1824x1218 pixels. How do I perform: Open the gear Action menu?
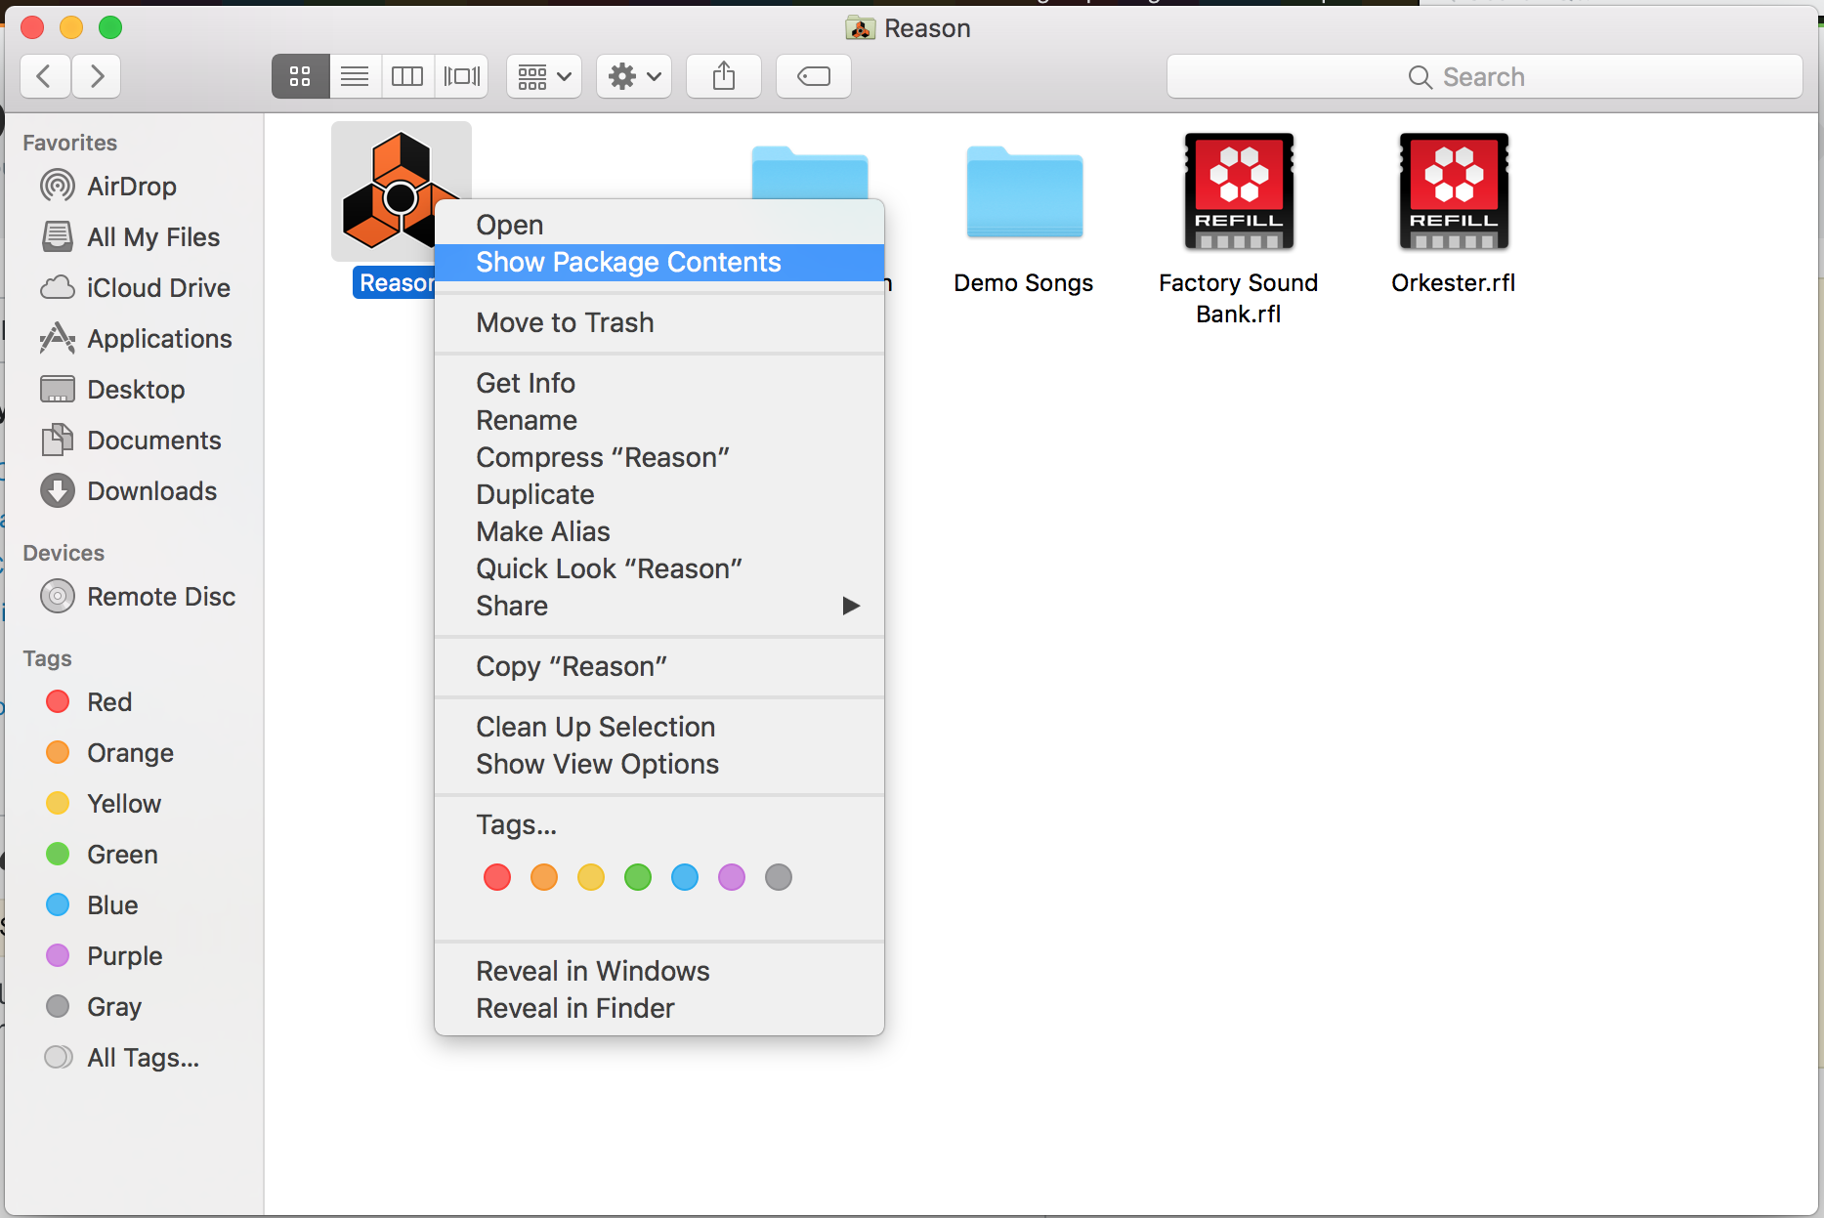coord(634,76)
